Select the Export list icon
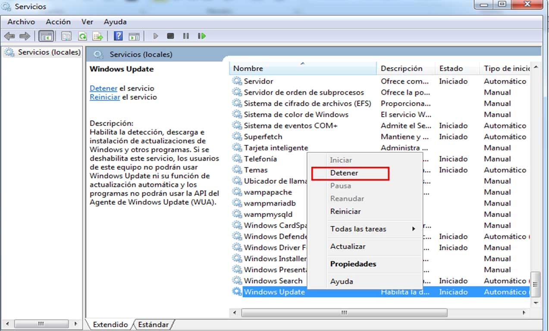This screenshot has width=549, height=331. (98, 36)
